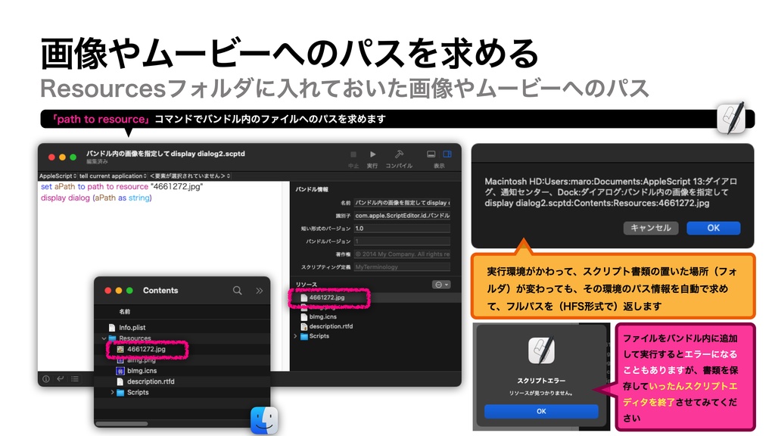Click the 中止 stop icon
775x436 pixels.
point(353,154)
